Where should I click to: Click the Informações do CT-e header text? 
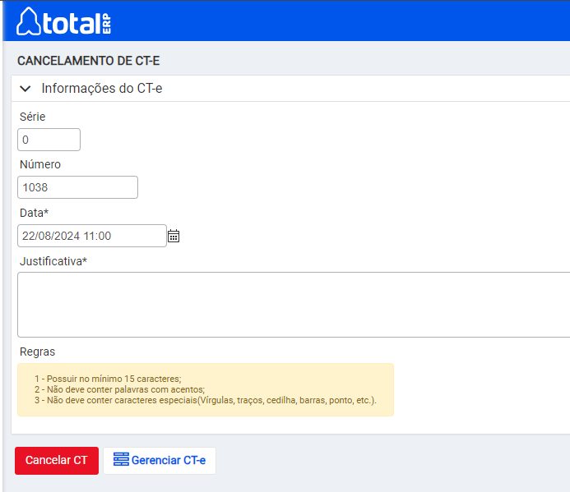(x=102, y=88)
